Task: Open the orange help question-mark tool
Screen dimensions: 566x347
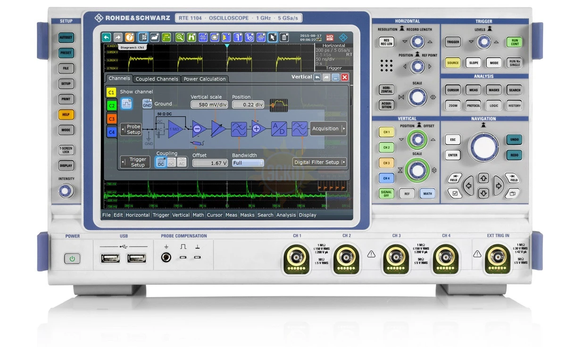Action: [130, 37]
